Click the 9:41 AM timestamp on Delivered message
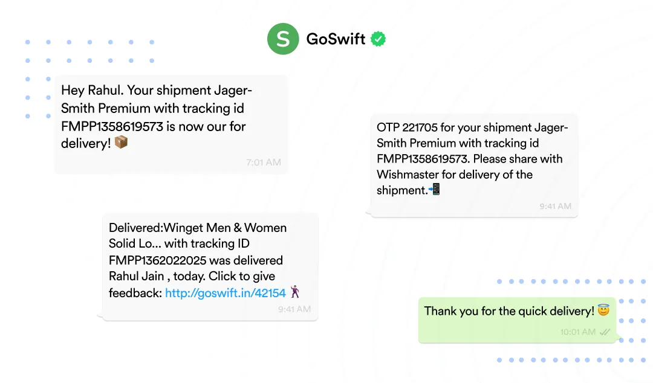The height and width of the screenshot is (383, 653). [294, 309]
